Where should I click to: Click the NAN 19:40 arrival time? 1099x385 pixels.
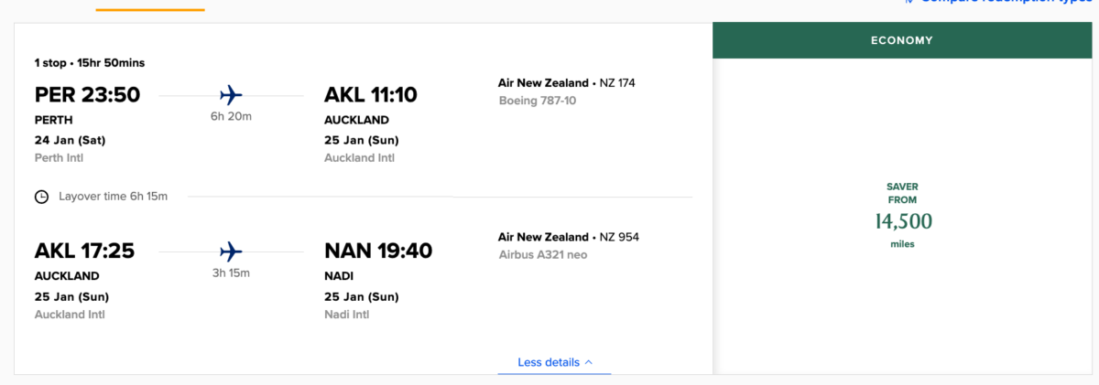pyautogui.click(x=378, y=251)
